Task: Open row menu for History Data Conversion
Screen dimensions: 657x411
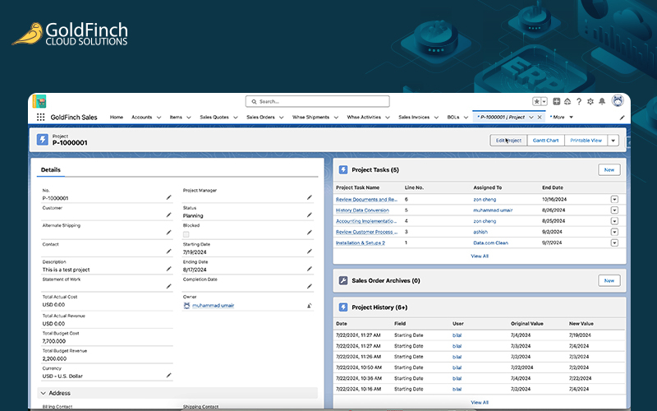Action: pyautogui.click(x=614, y=210)
